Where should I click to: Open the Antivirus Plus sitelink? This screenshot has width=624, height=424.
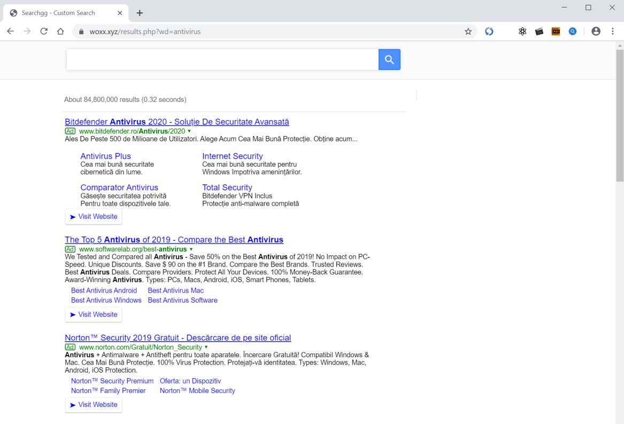coord(105,156)
